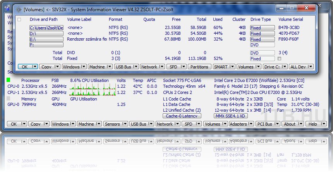Open Network dropdown in the Volumes window
Image resolution: width=333 pixels, height=172 pixels.
(153, 66)
